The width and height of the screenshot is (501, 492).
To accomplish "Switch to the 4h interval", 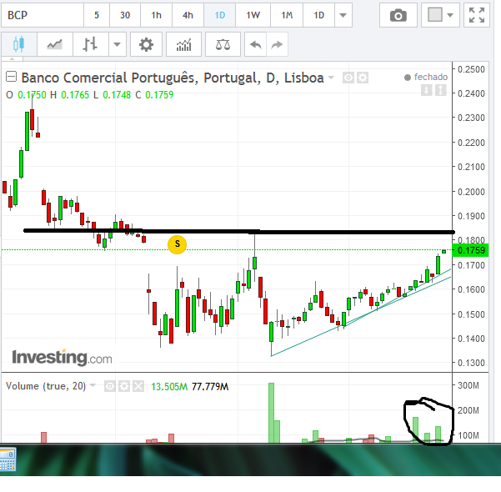I will coord(188,15).
